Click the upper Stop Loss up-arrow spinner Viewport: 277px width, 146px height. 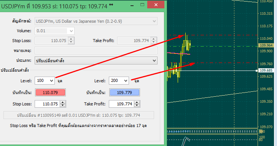(x=71, y=39)
